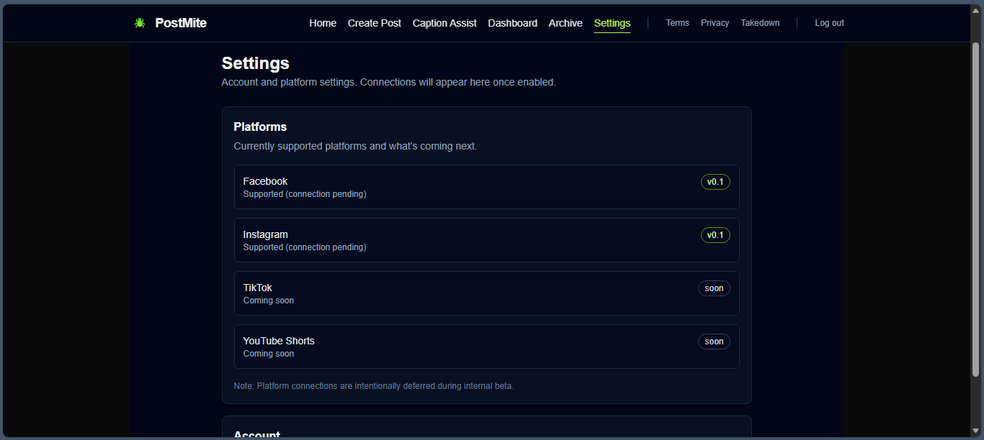Select the PostMite brand name

tap(180, 22)
